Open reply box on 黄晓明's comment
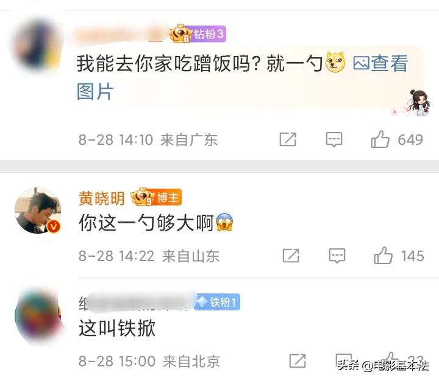439x381 pixels. tap(337, 256)
